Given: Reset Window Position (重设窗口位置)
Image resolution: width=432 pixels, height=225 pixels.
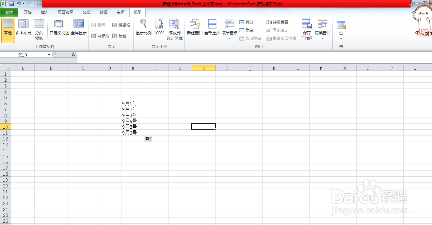Looking at the screenshot, I should (x=281, y=39).
